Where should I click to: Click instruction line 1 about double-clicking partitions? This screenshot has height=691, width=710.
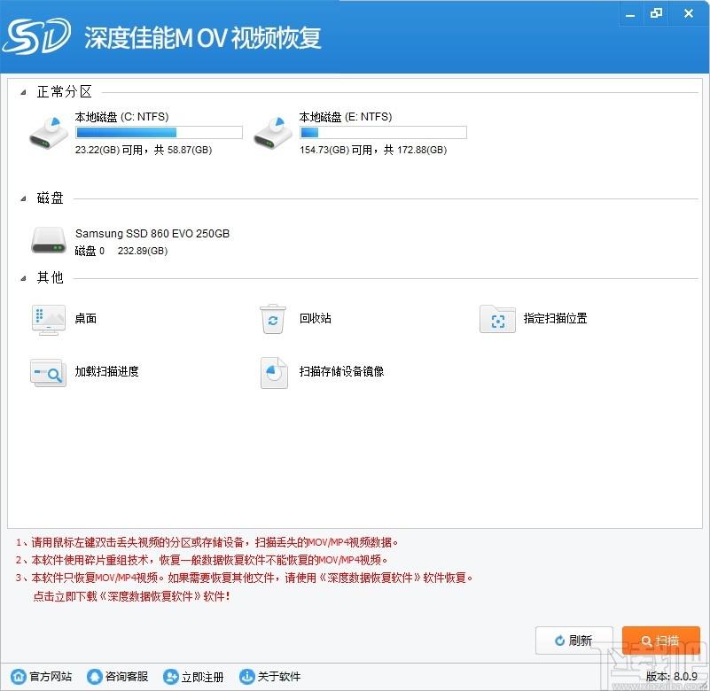[x=207, y=542]
